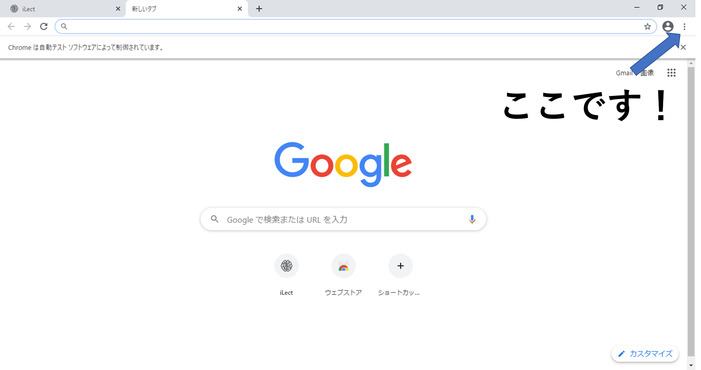
Task: Reload the current page
Action: (44, 26)
